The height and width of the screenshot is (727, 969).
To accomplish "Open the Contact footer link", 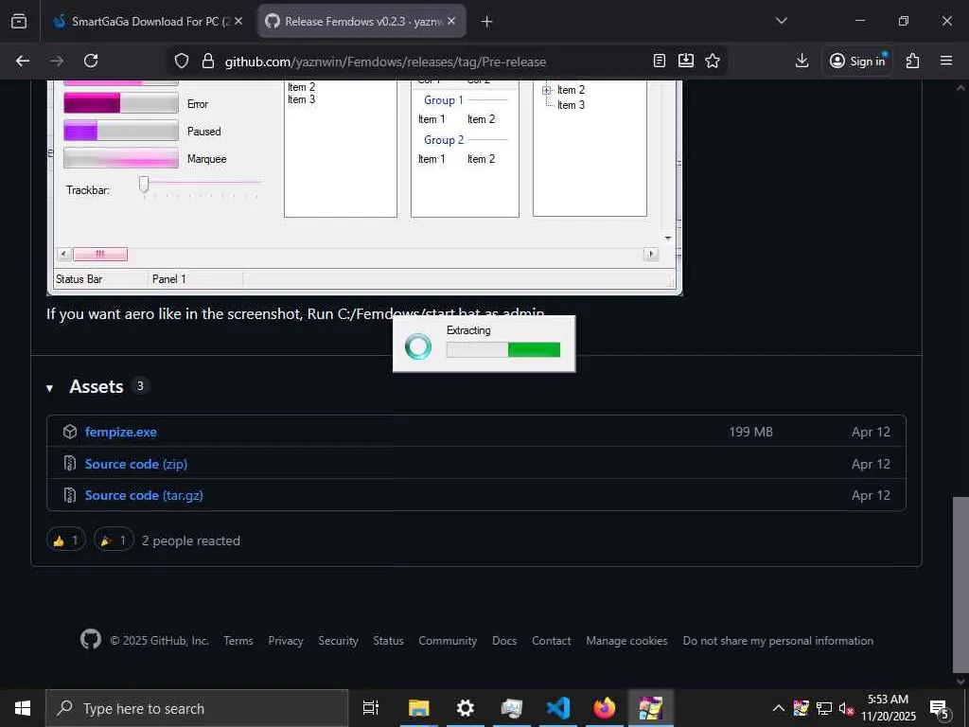I will (x=552, y=641).
